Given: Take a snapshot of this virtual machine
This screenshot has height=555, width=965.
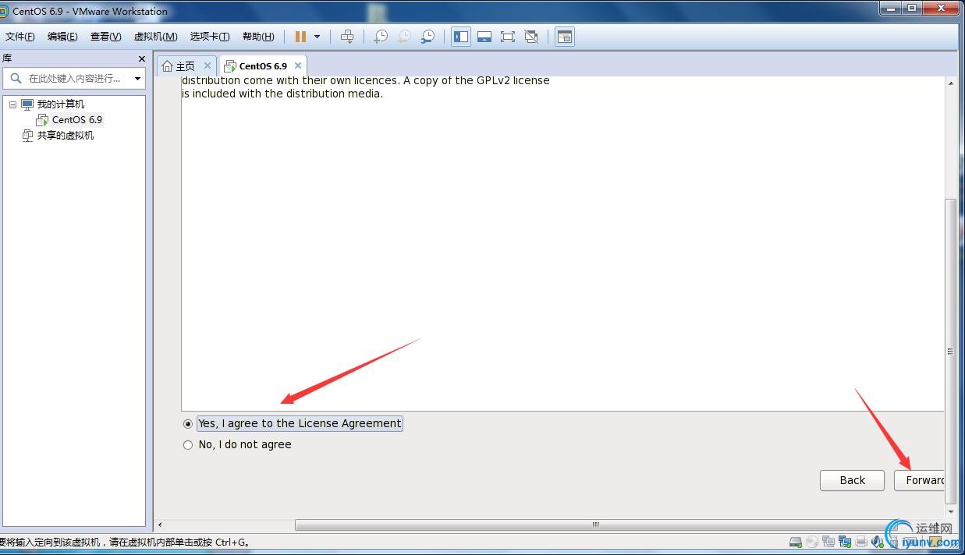Looking at the screenshot, I should pyautogui.click(x=381, y=37).
